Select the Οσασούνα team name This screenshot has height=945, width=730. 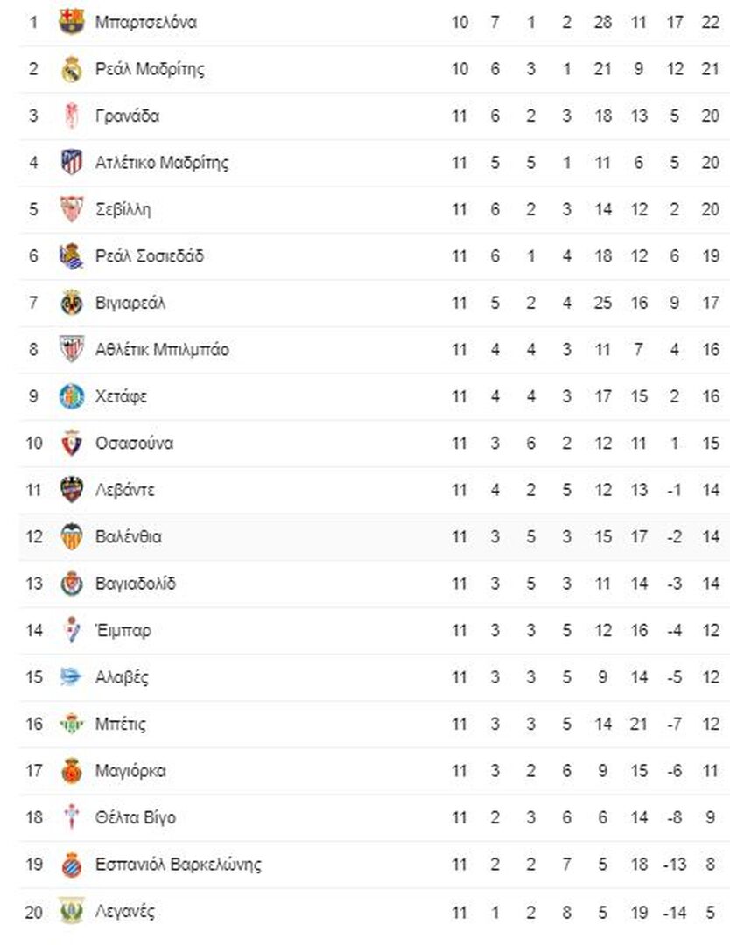(135, 444)
